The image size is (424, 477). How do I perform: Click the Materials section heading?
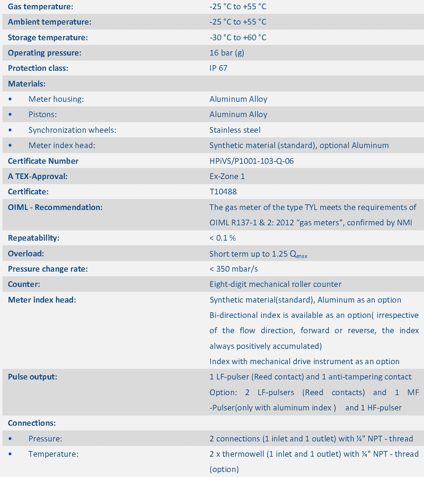[27, 84]
